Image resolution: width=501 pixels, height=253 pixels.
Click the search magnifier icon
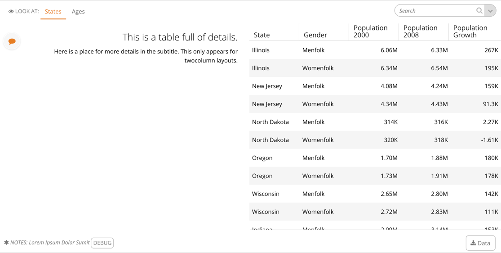coord(479,10)
